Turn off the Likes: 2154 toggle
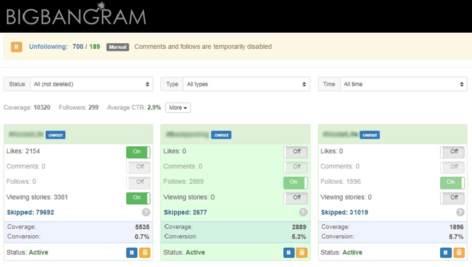 (x=138, y=152)
